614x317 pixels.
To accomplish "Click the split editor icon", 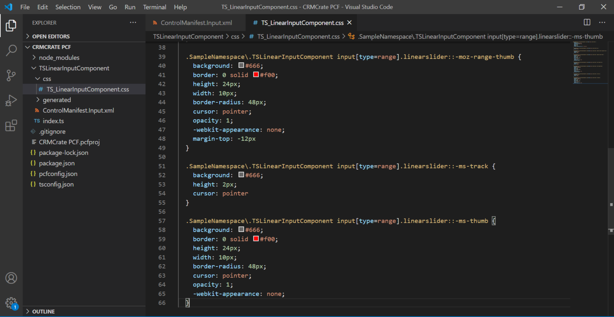I will pyautogui.click(x=586, y=22).
